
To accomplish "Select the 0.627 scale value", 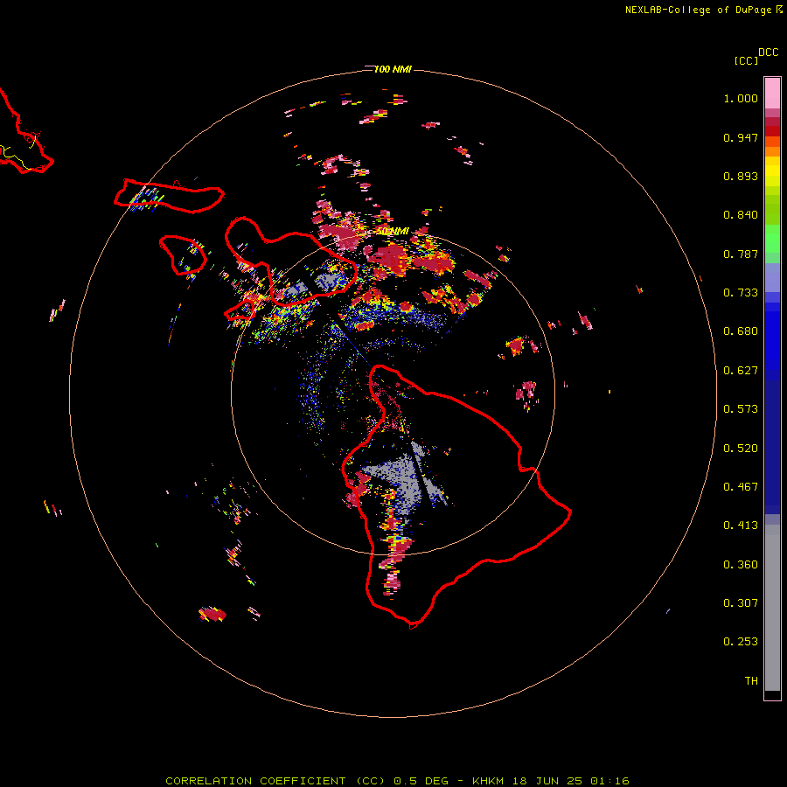I will [741, 371].
